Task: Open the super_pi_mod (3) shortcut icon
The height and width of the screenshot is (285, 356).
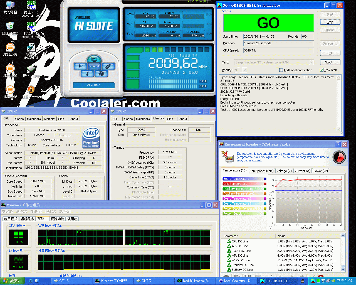Action: click(31, 5)
